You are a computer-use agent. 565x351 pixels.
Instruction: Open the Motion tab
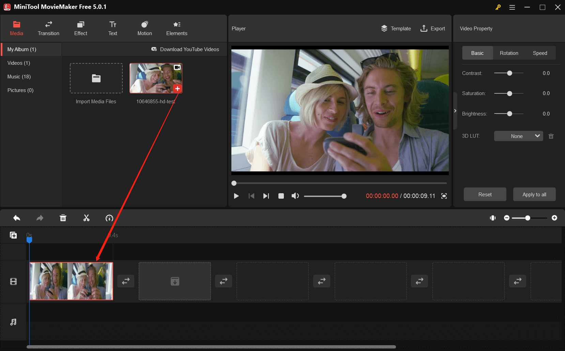[145, 29]
